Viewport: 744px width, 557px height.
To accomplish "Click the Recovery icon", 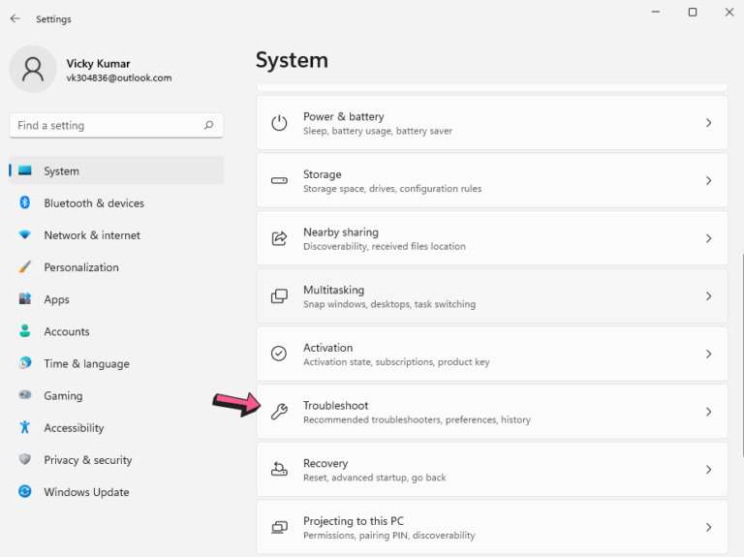I will (x=279, y=470).
